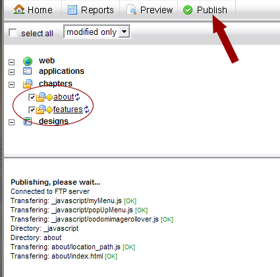The height and width of the screenshot is (277, 280).
Task: Open the Reports tab
Action: click(91, 10)
